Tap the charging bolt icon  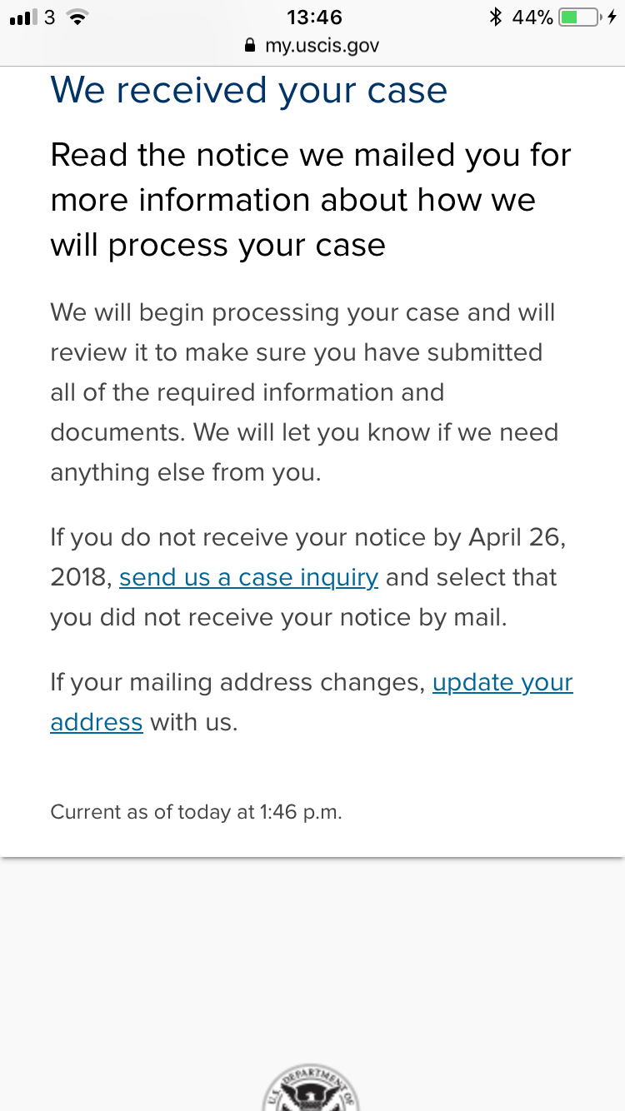612,17
